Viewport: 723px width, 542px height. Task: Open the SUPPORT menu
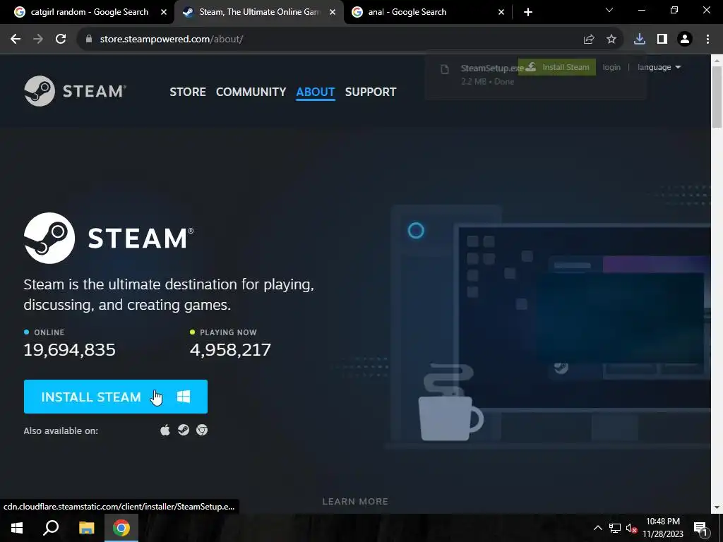pos(371,92)
